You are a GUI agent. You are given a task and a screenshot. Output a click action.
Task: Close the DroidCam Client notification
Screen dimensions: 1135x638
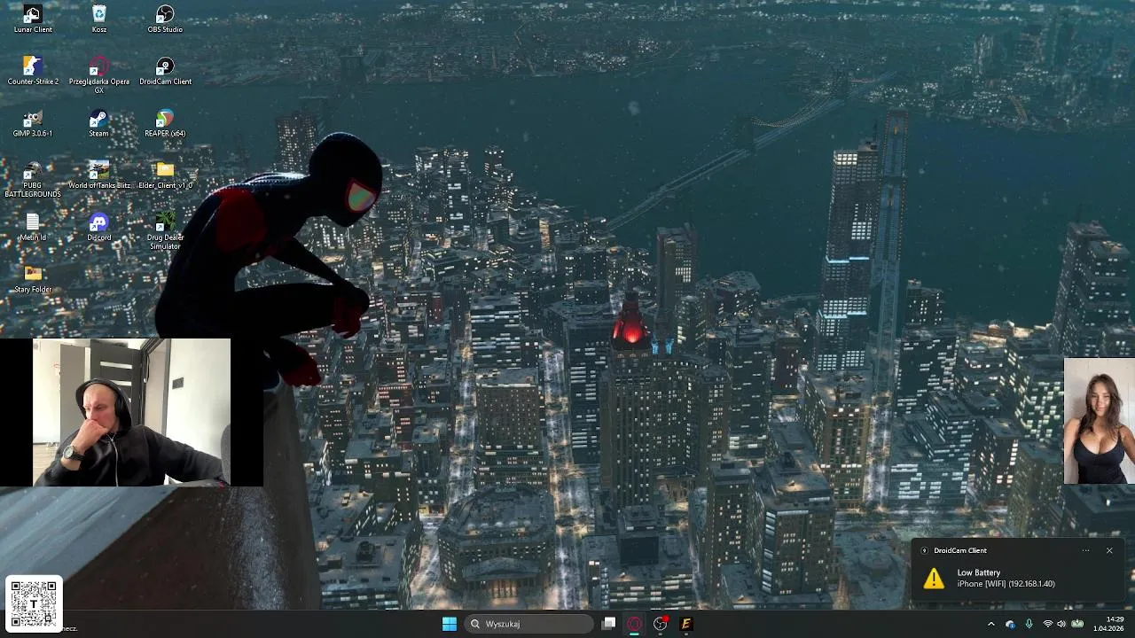click(1109, 550)
